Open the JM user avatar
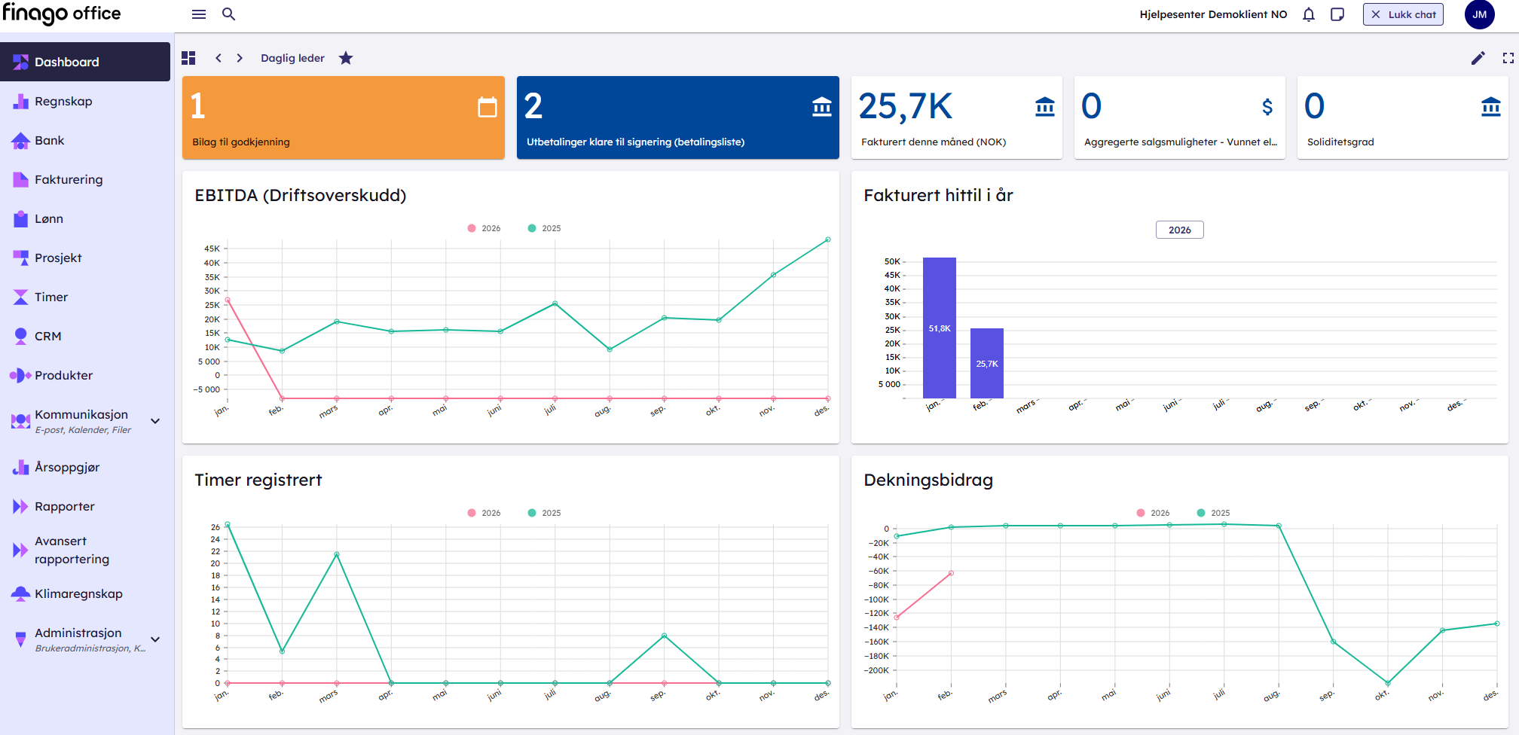Screen dimensions: 1519x735 click(x=1479, y=14)
